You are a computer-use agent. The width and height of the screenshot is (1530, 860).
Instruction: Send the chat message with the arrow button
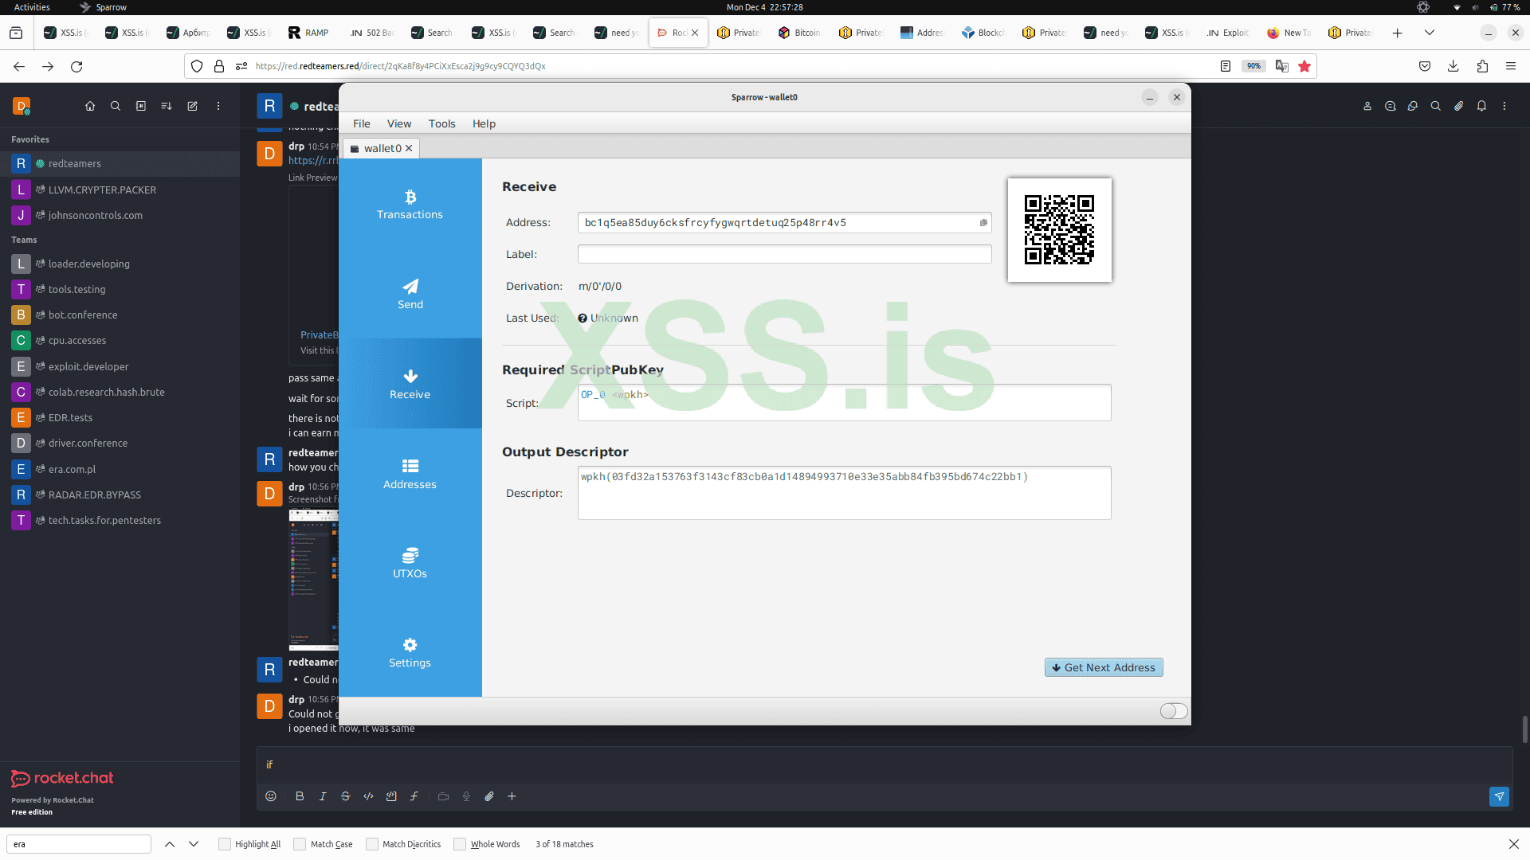(1499, 796)
